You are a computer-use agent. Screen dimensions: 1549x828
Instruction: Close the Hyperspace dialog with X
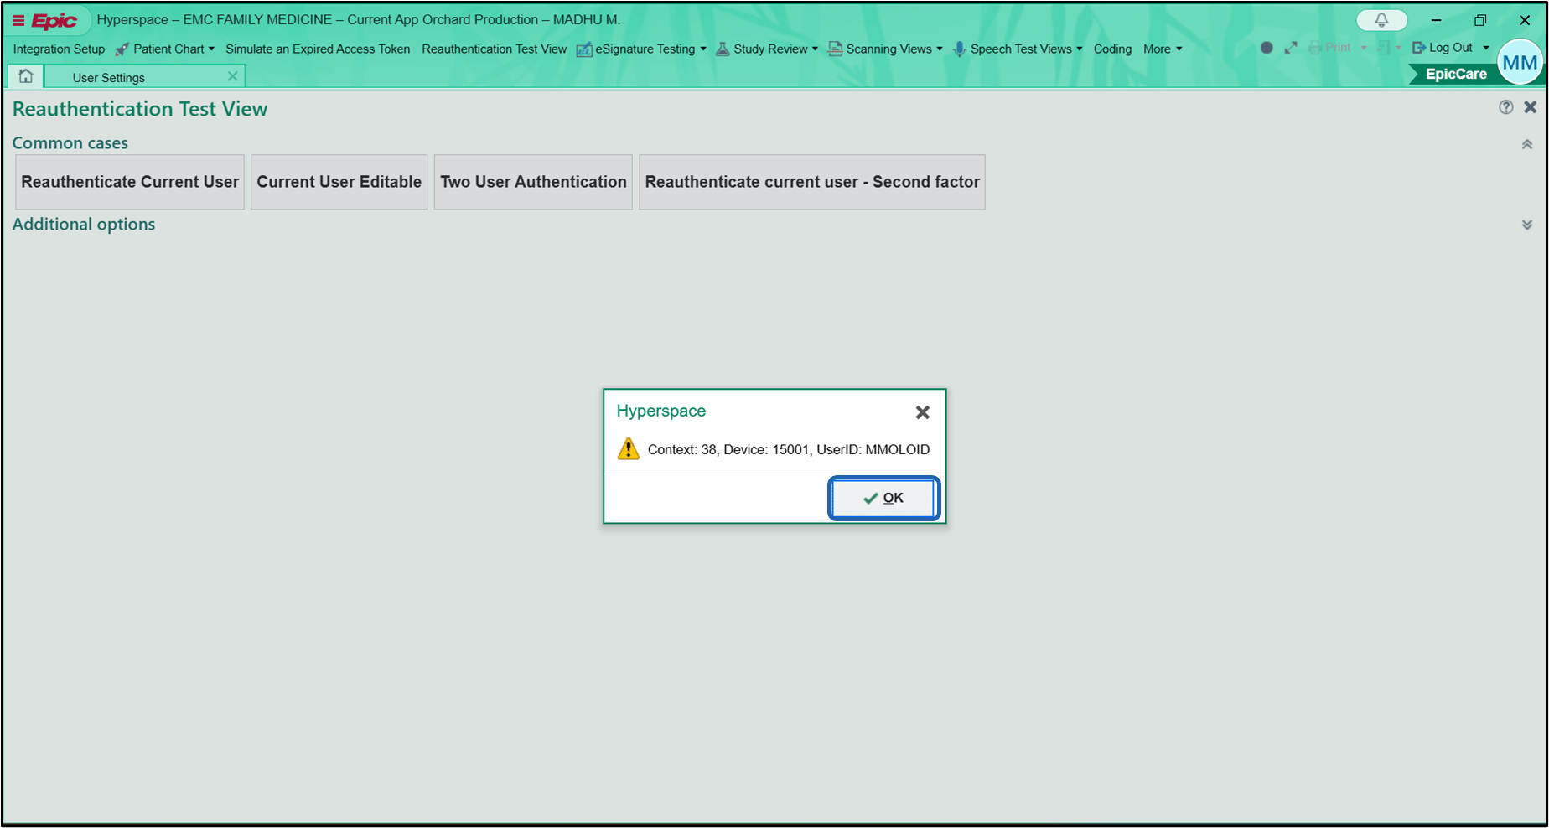pos(923,412)
